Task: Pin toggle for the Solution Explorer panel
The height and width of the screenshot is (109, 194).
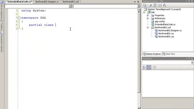Action: pyautogui.click(x=189, y=1)
